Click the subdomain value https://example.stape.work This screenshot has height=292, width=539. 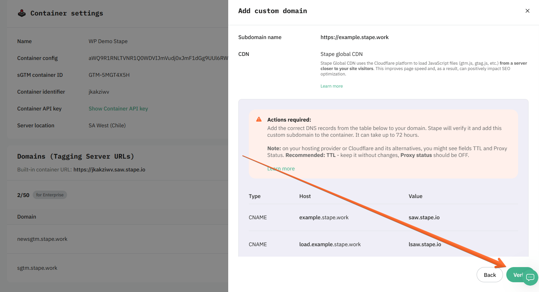[355, 37]
